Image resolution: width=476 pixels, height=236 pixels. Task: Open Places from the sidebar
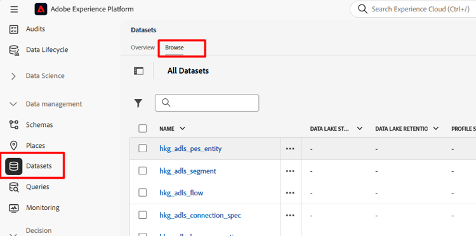(x=36, y=146)
